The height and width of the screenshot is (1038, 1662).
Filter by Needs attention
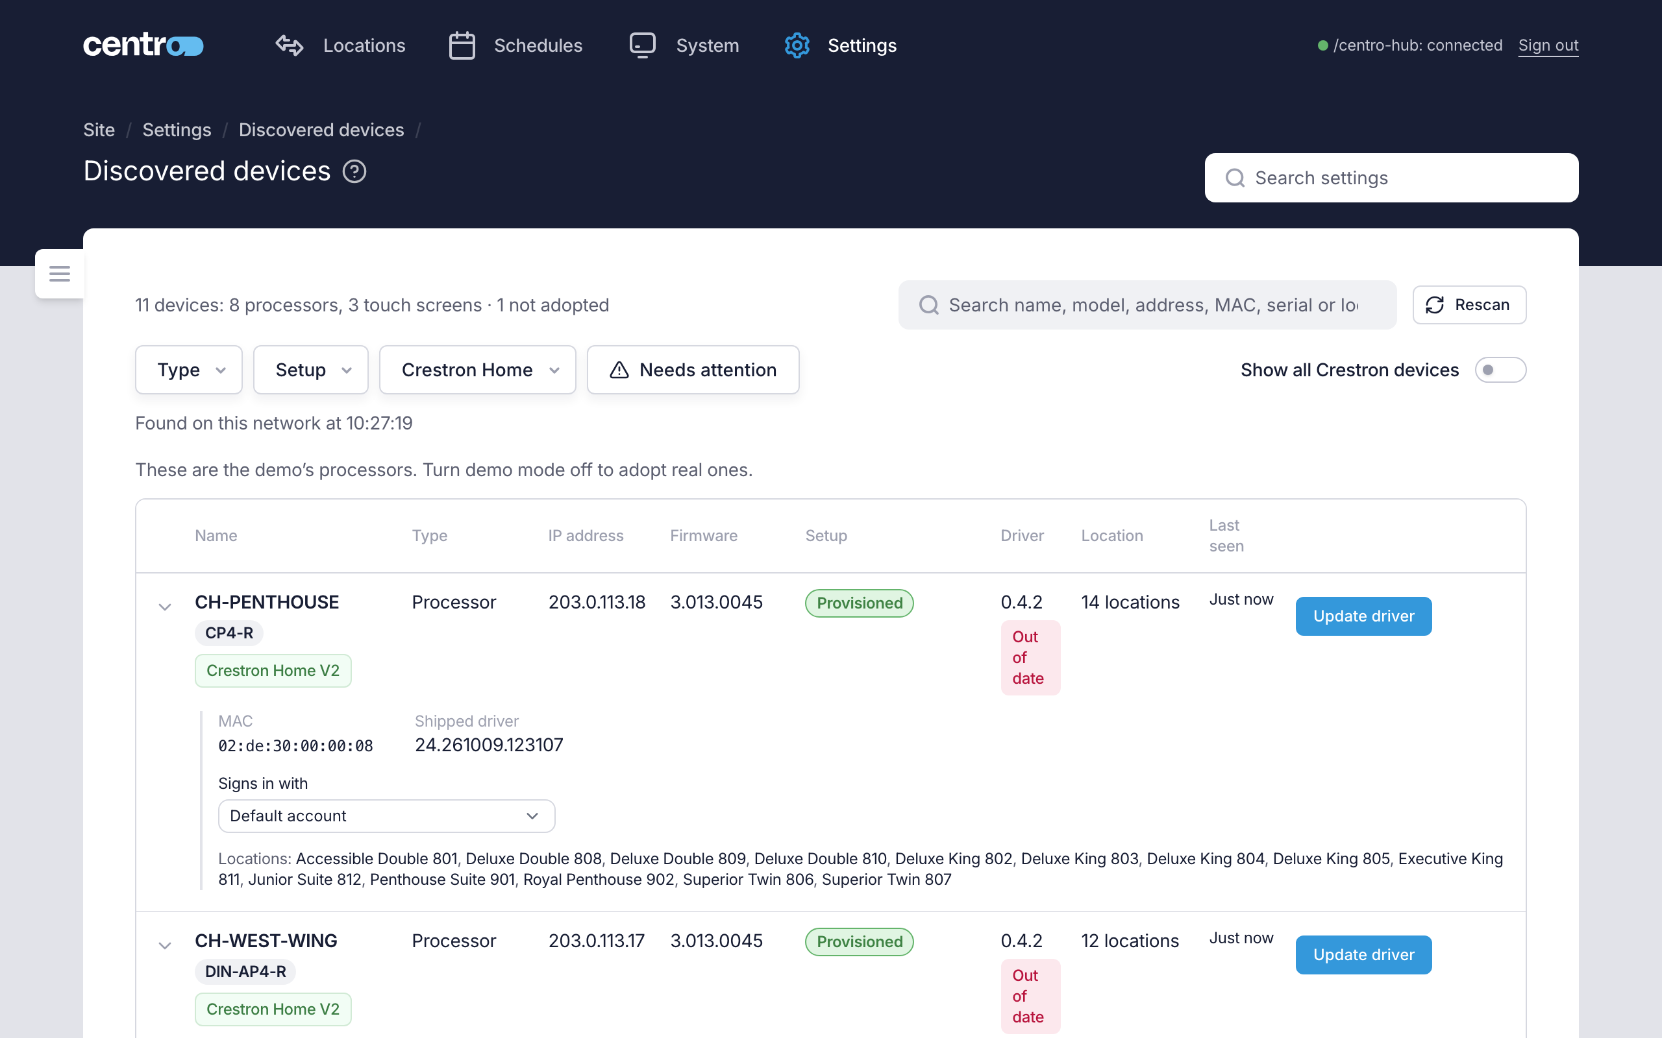pos(693,370)
